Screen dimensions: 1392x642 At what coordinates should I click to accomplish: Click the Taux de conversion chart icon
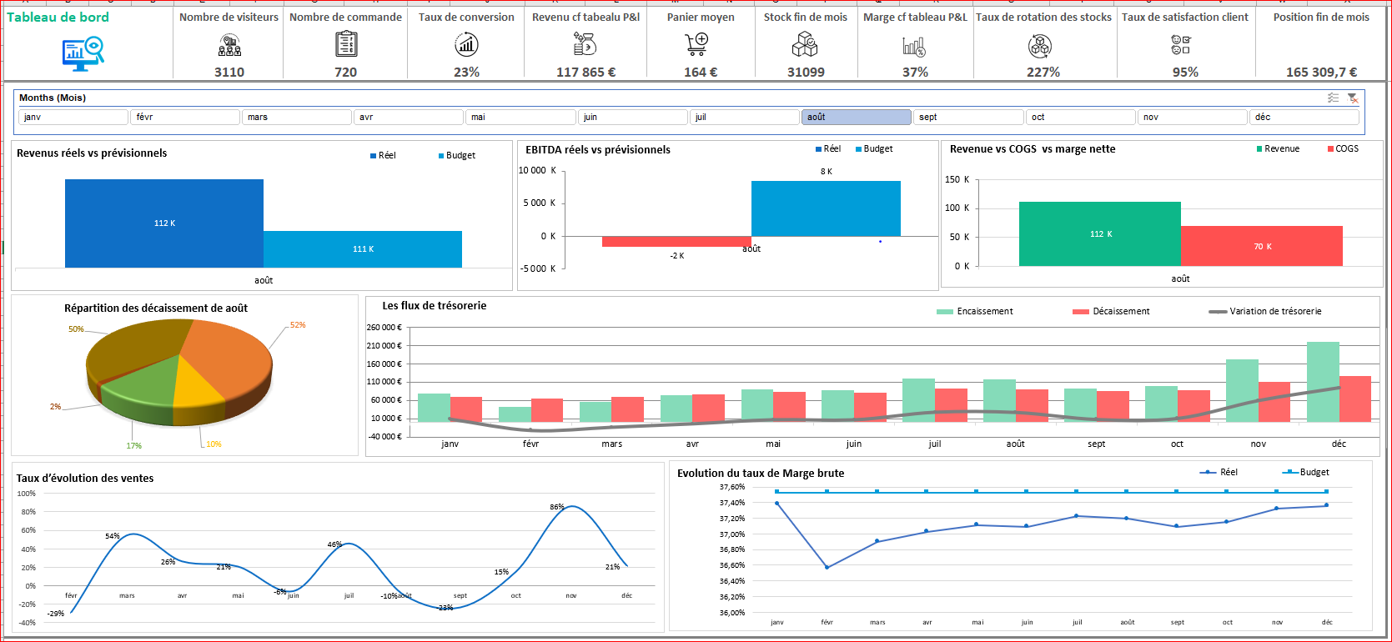466,44
